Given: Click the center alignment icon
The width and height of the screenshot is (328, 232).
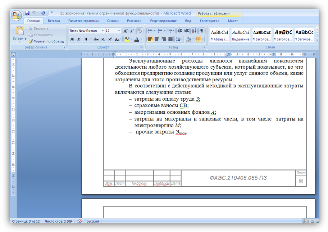Looking at the screenshot, I should tap(157, 39).
